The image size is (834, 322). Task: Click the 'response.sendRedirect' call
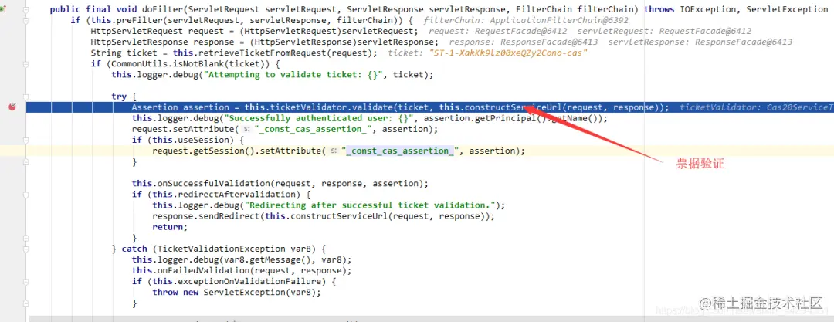(207, 217)
